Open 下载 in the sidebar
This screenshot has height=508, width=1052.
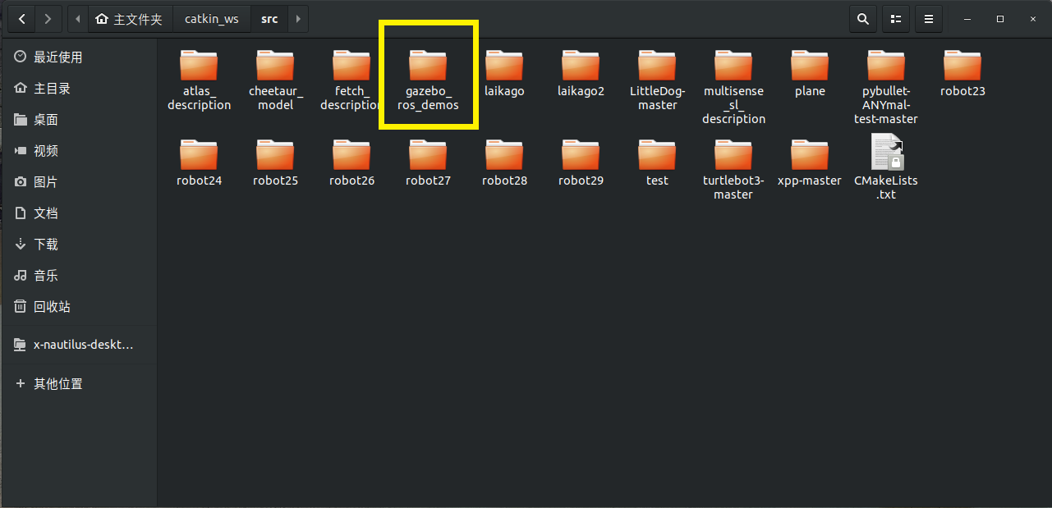point(79,245)
